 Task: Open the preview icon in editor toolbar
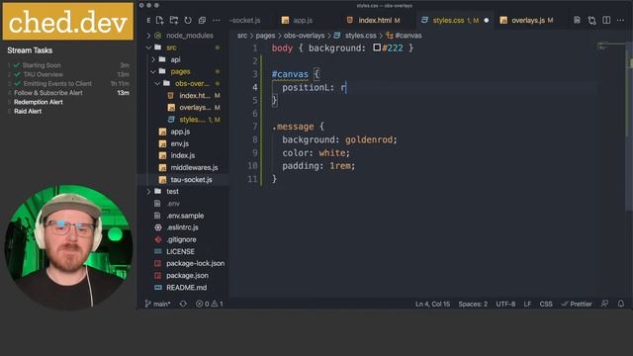coord(577,20)
